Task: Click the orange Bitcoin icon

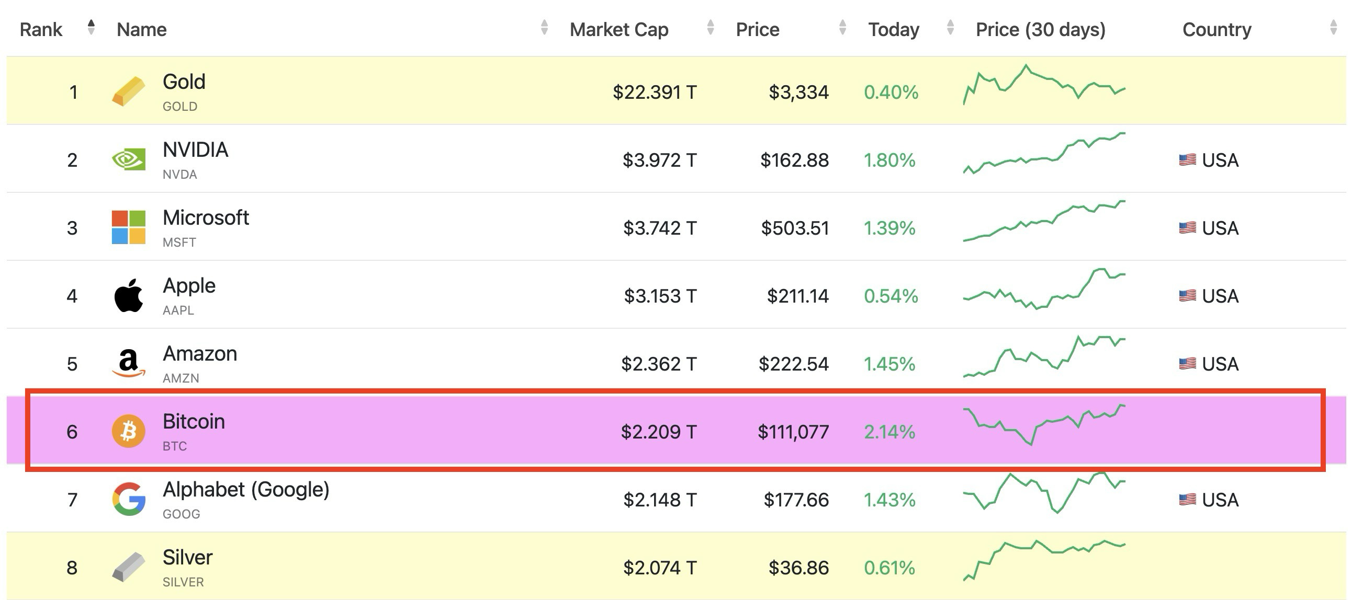Action: (x=129, y=431)
